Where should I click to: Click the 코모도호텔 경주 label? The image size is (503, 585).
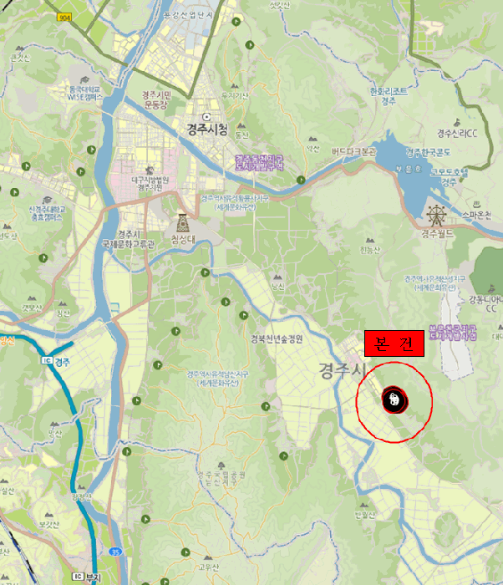click(x=449, y=177)
